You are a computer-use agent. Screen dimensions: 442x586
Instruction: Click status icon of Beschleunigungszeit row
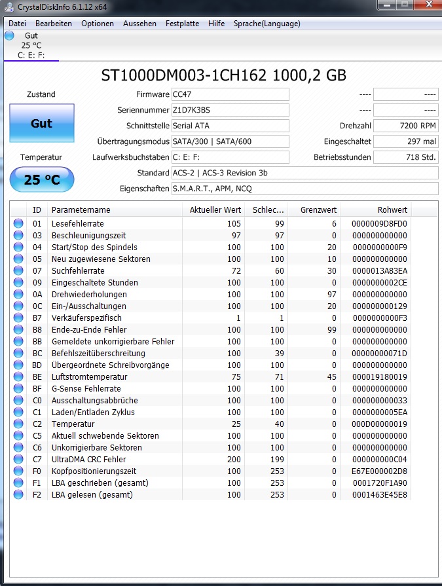tap(18, 235)
